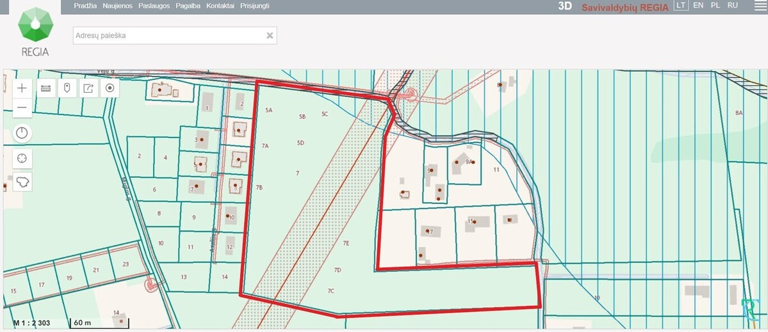The height and width of the screenshot is (332, 768).
Task: Click parcel label 7E on map
Action: click(346, 243)
